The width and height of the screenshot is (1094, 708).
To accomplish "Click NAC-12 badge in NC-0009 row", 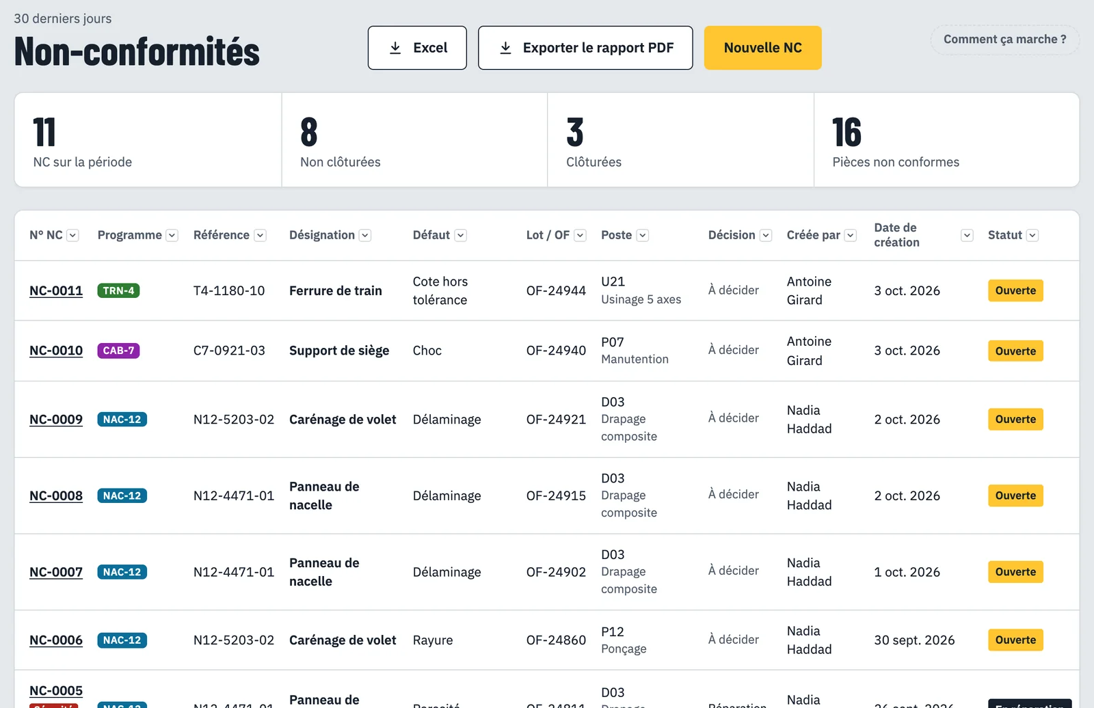I will 122,420.
